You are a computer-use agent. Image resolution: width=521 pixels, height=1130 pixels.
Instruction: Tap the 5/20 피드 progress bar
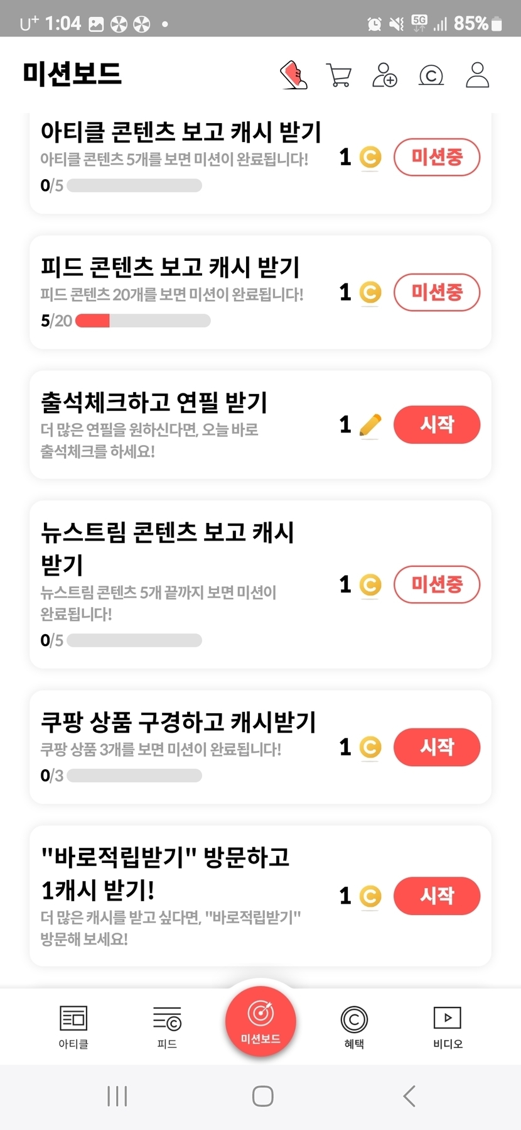[143, 321]
